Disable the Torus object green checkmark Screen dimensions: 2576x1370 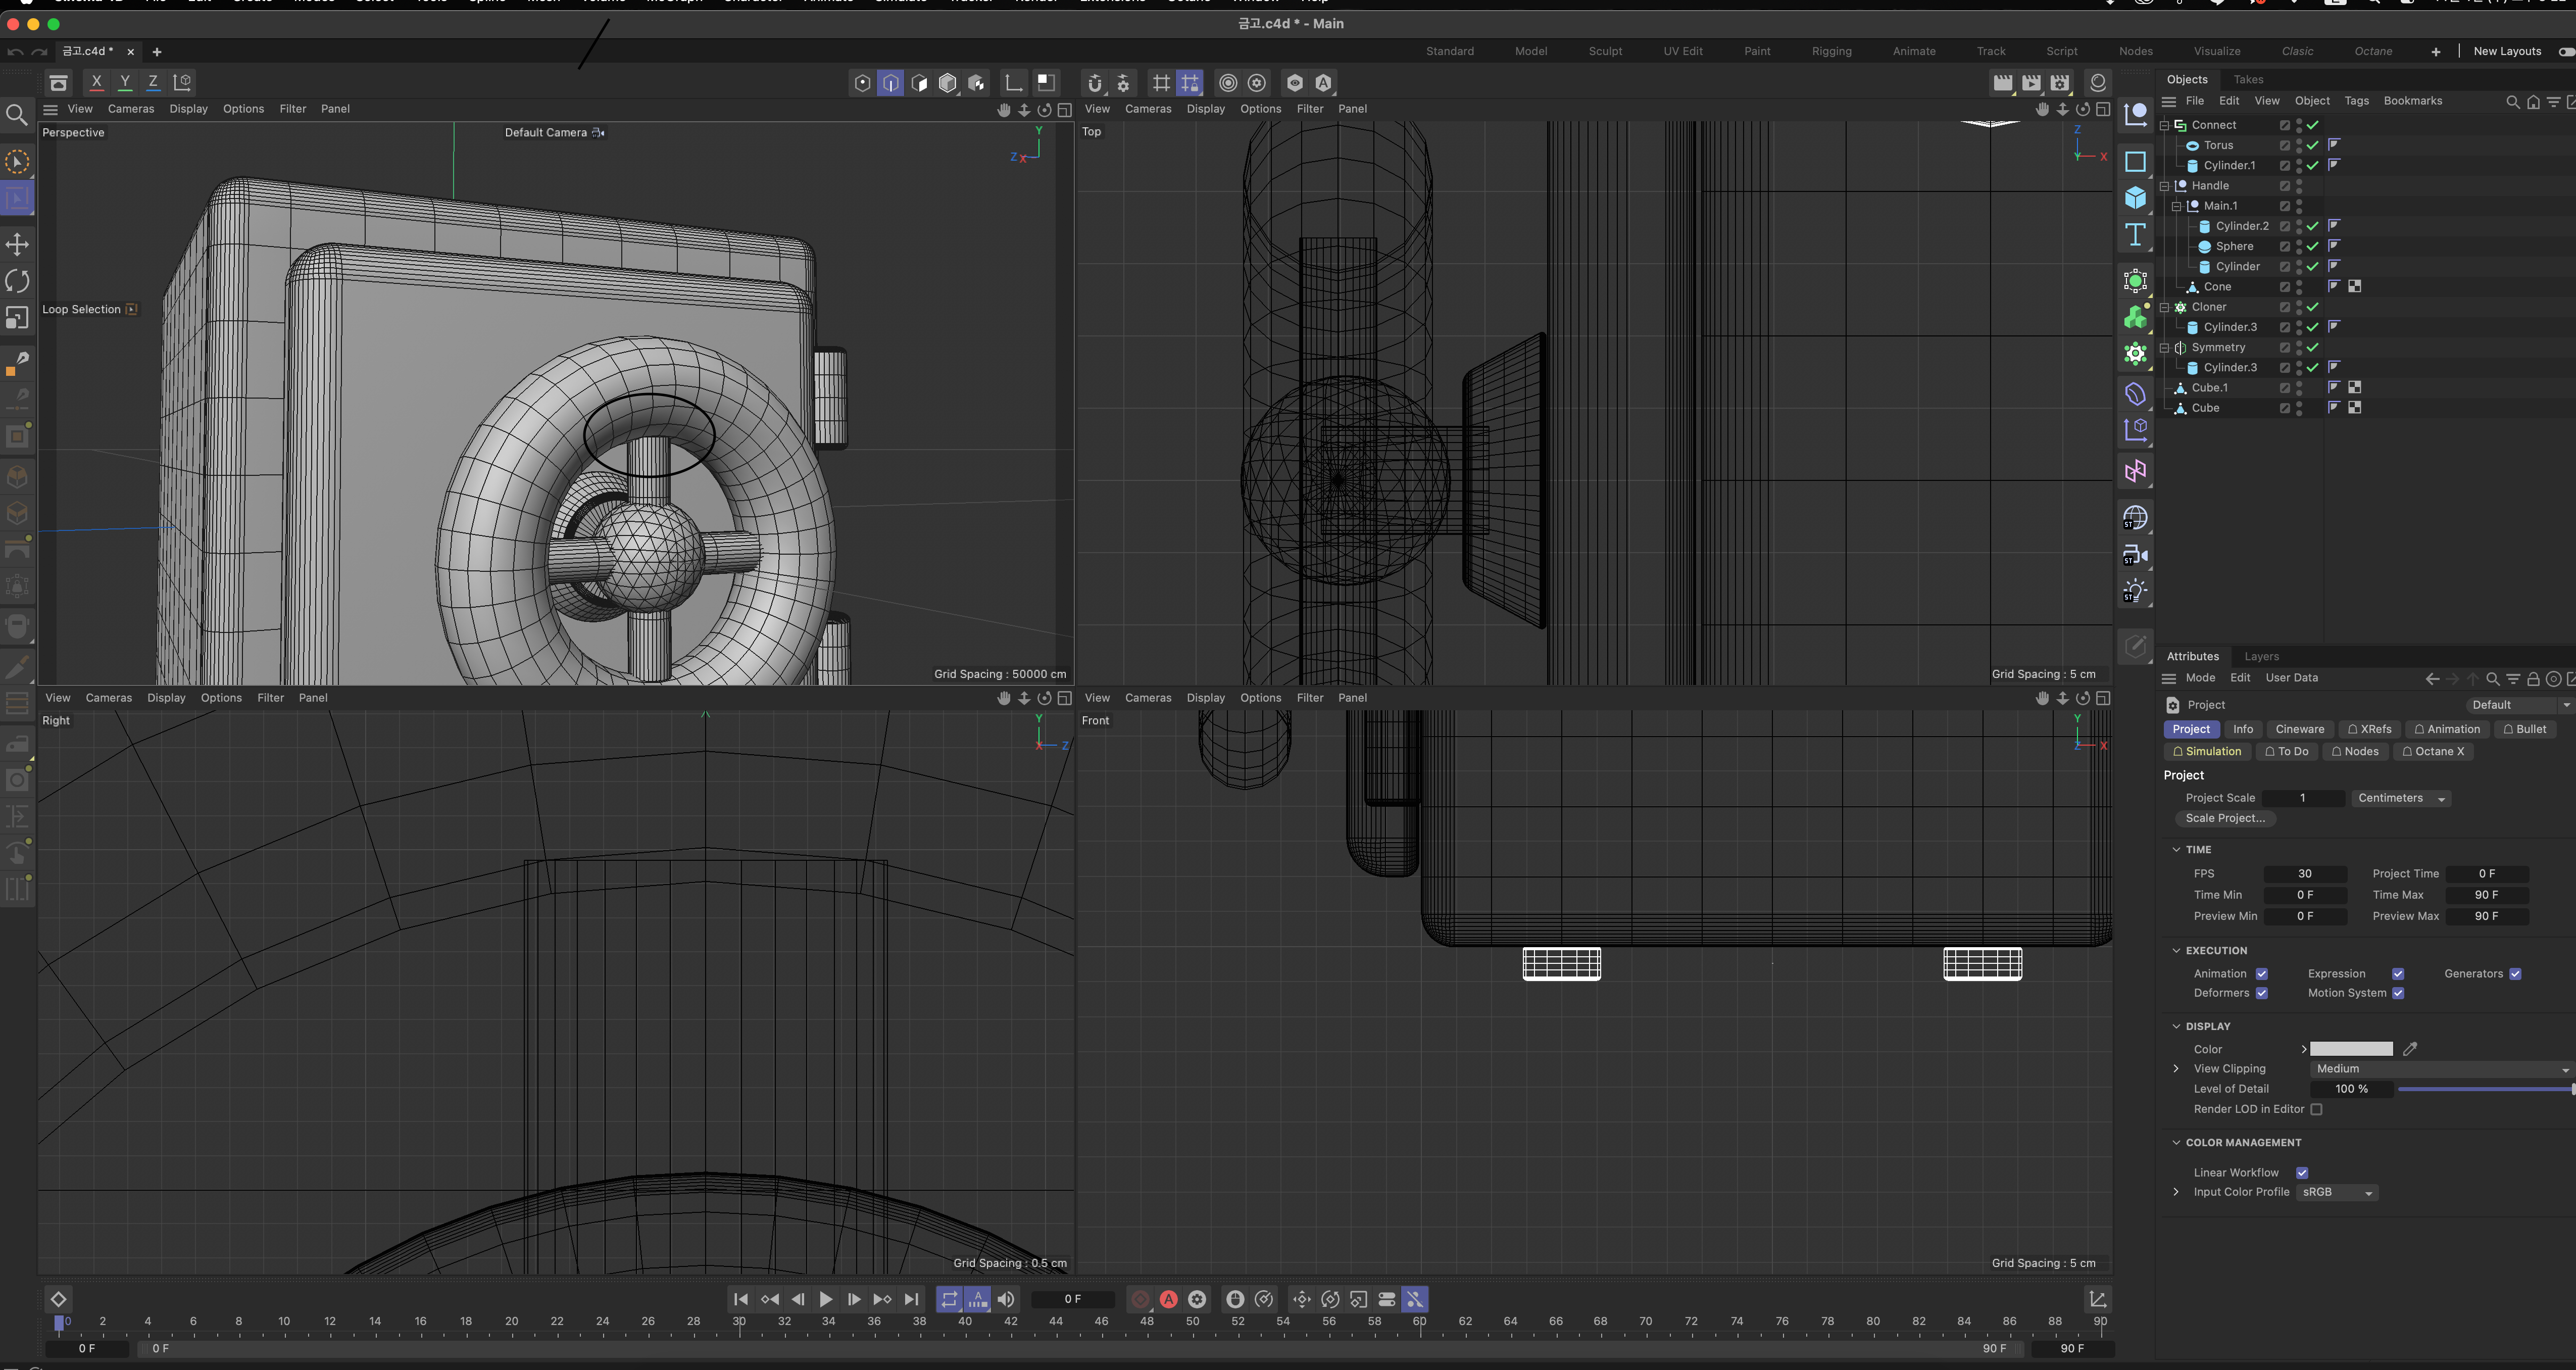coord(2312,145)
